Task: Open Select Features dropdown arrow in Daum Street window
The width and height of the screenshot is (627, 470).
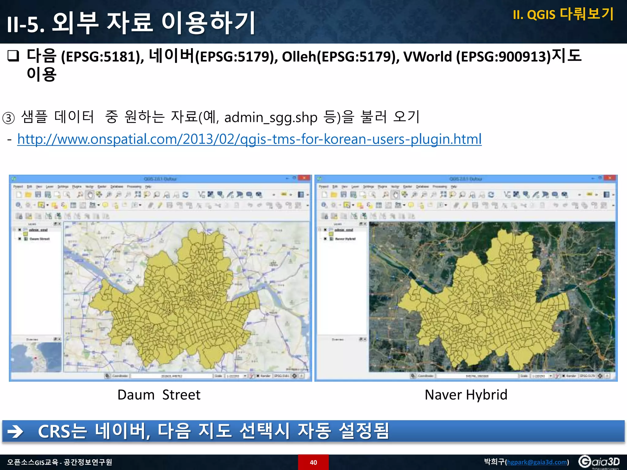Action: (x=47, y=205)
